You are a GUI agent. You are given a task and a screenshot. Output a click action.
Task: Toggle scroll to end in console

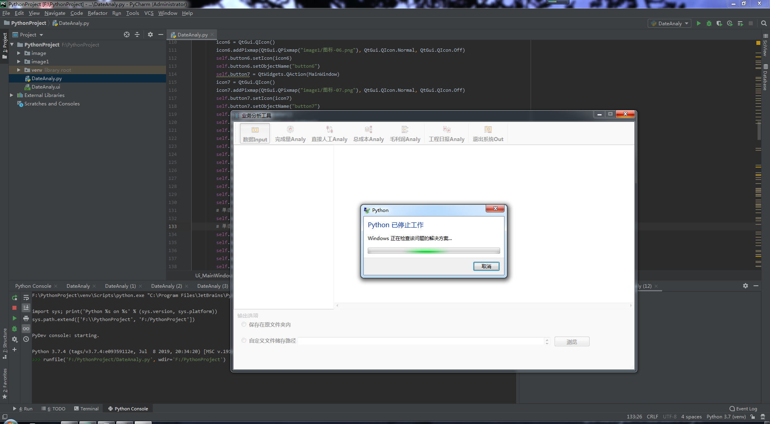tap(26, 308)
